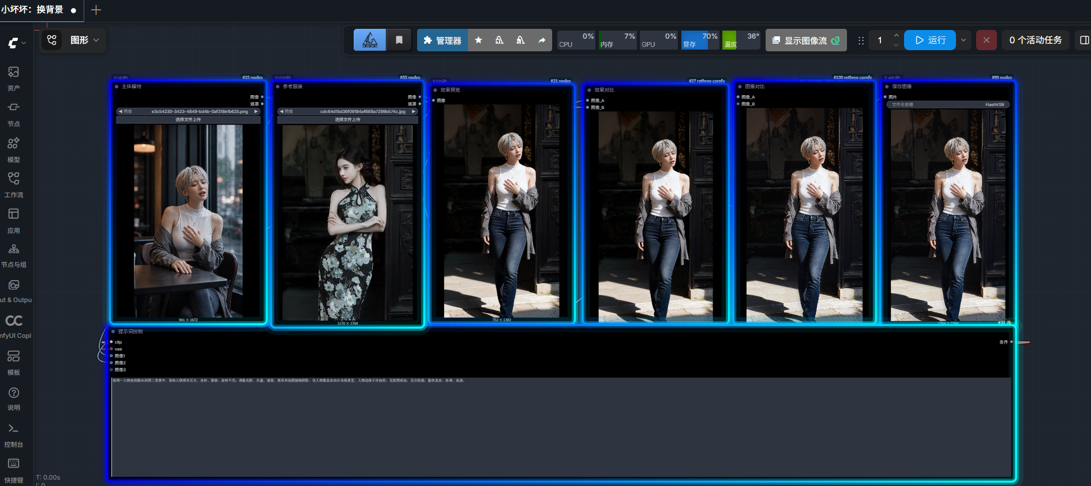The width and height of the screenshot is (1091, 486).
Task: Click the preview image in 效果预览 node
Action: point(501,211)
